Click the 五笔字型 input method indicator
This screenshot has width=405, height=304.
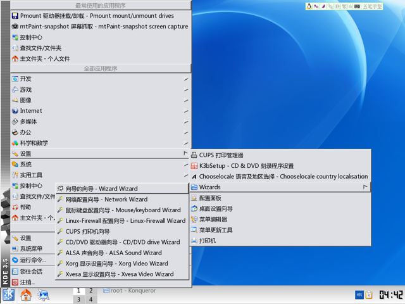[372, 6]
